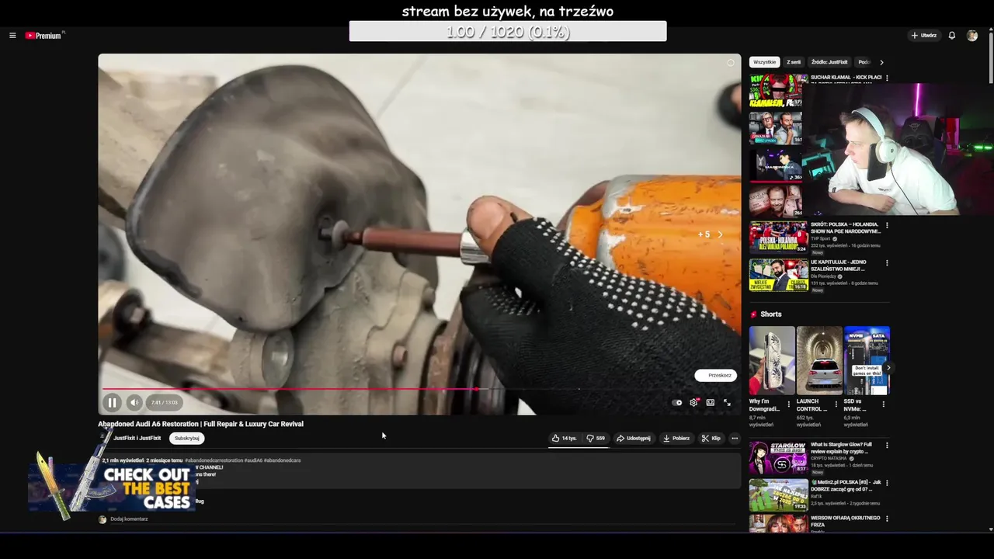
Task: Show next Shorts with arrow
Action: (888, 368)
